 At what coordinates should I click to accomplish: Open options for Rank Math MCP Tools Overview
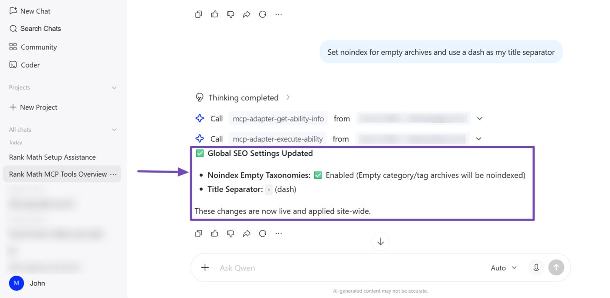[113, 174]
